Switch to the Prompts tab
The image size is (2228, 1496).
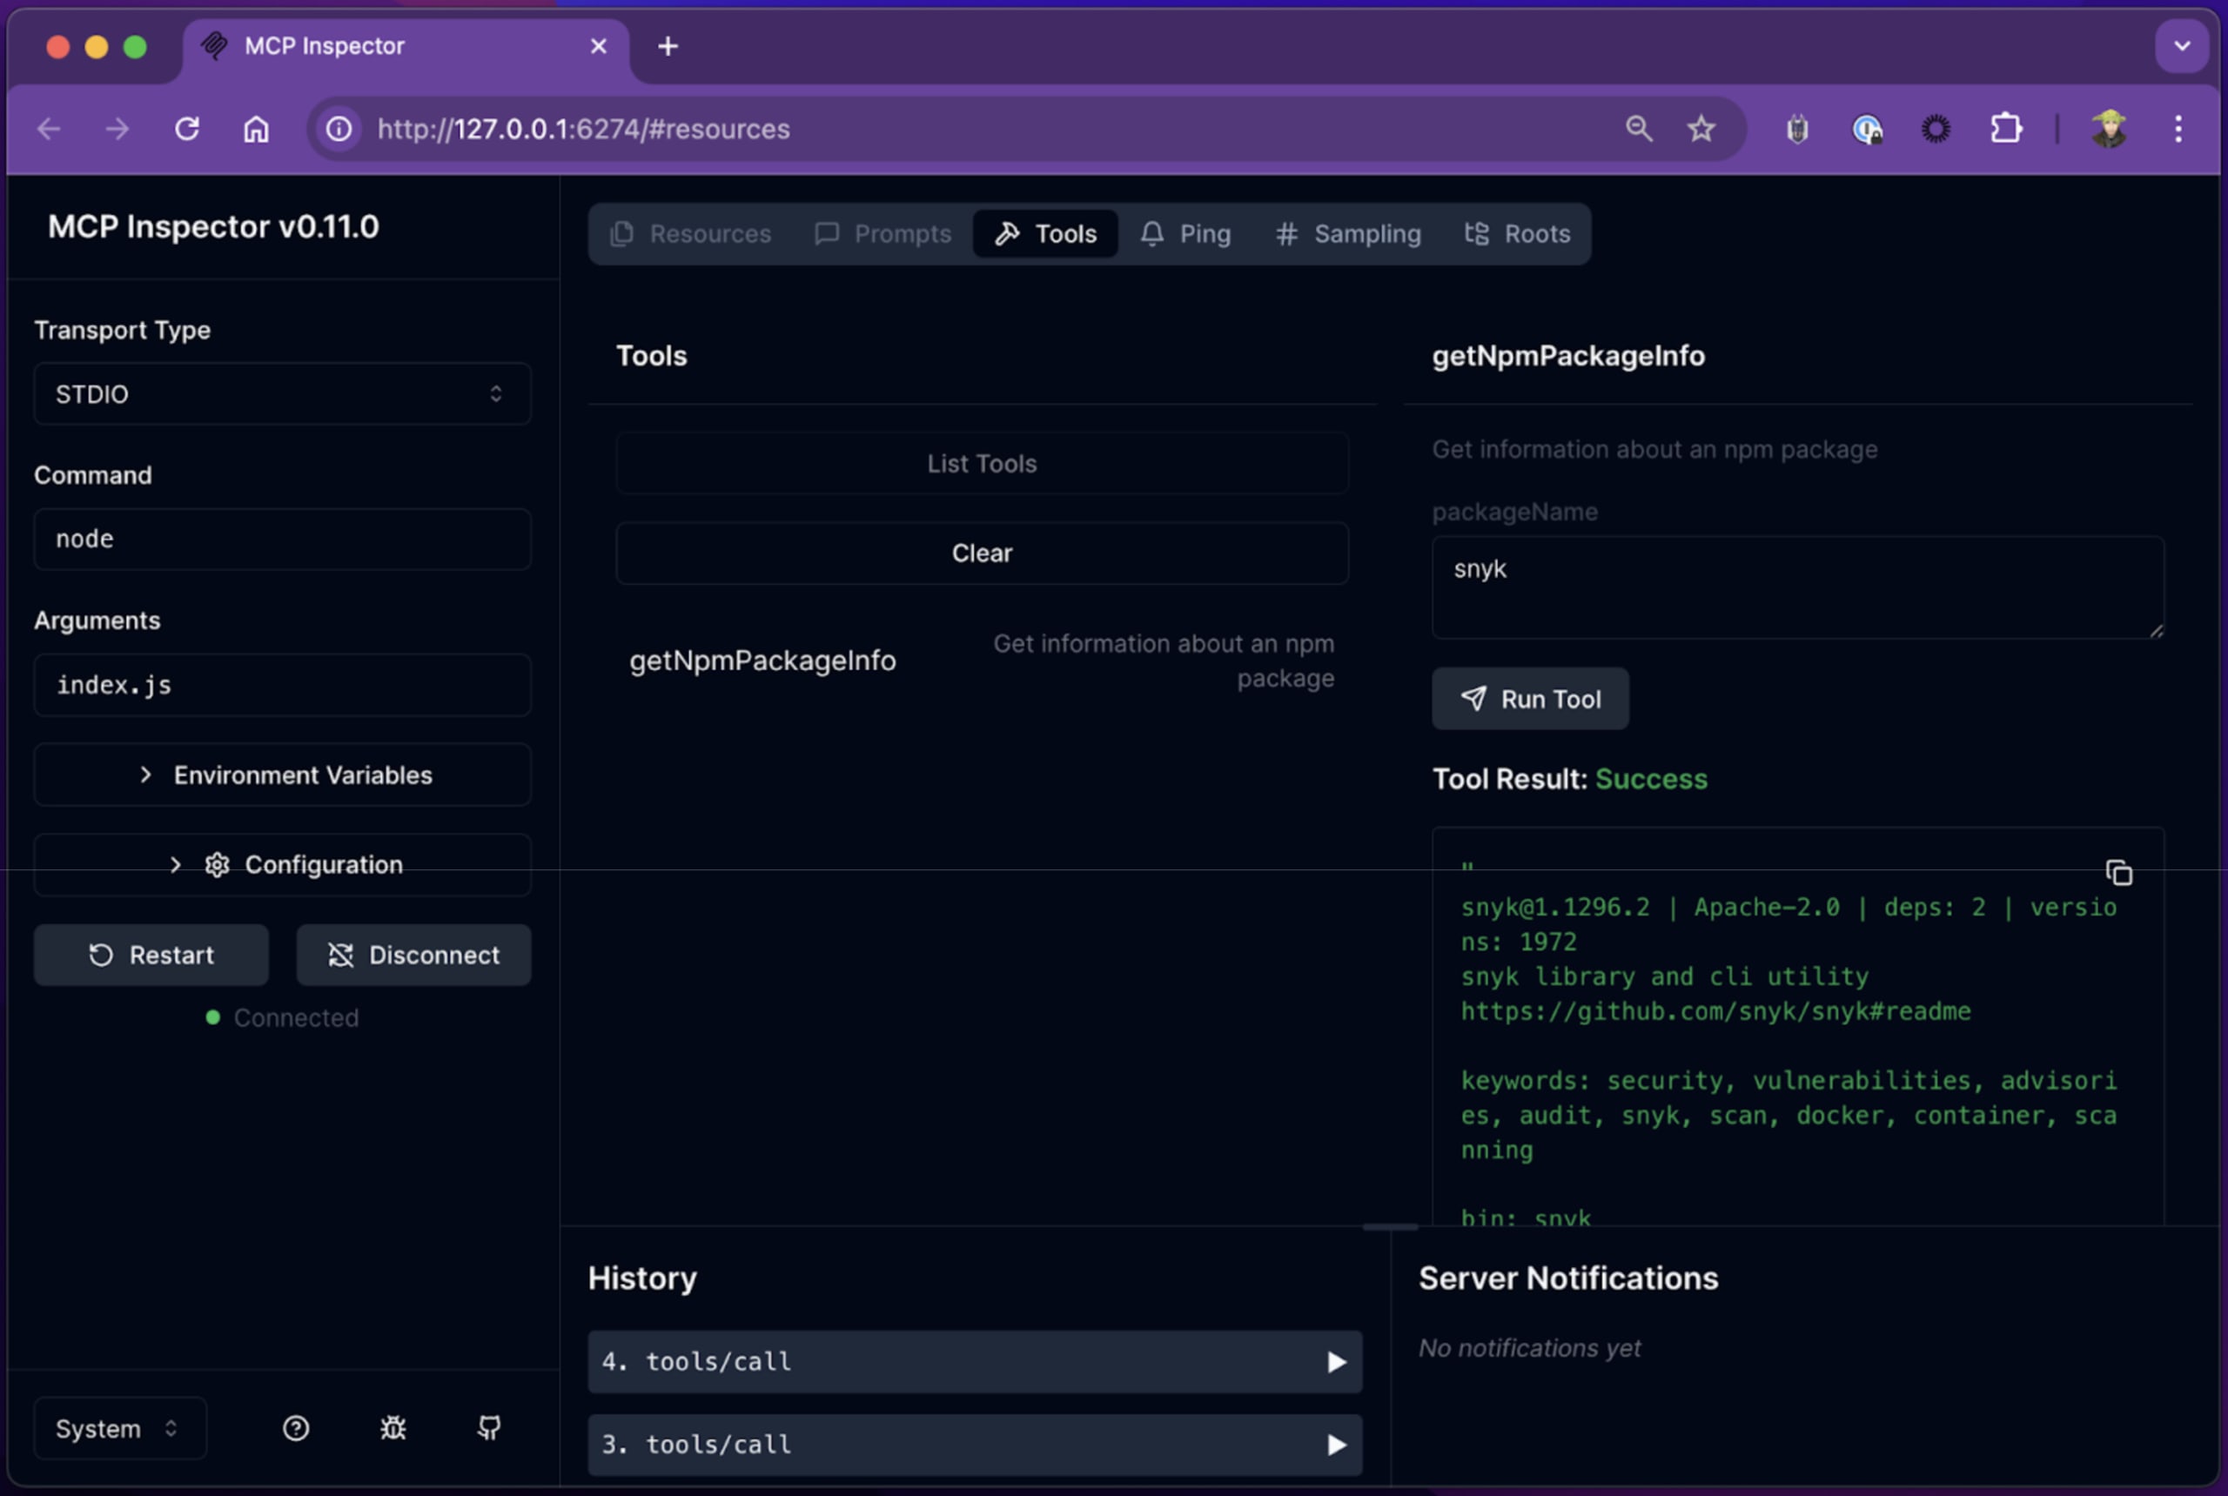(x=882, y=234)
